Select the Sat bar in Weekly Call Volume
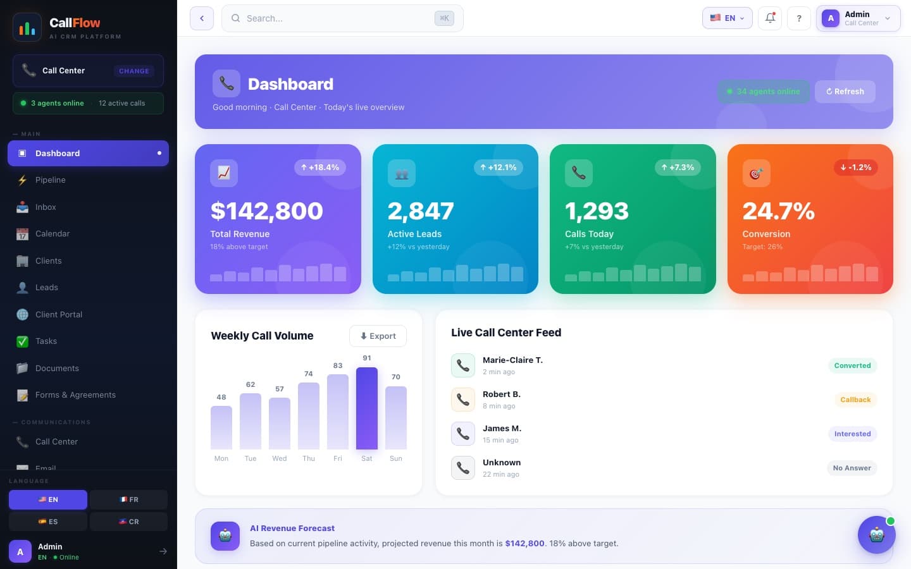The width and height of the screenshot is (911, 569). [367, 408]
